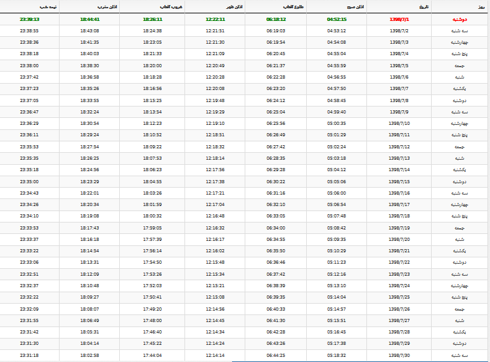The width and height of the screenshot is (490, 362).
Task: Click time cell 05:18:32
Action: click(x=337, y=356)
